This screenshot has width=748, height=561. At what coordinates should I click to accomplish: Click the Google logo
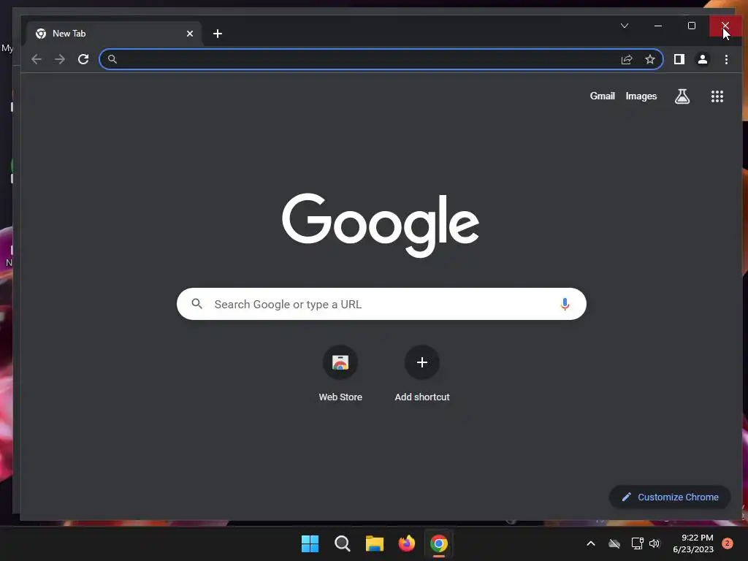[380, 225]
